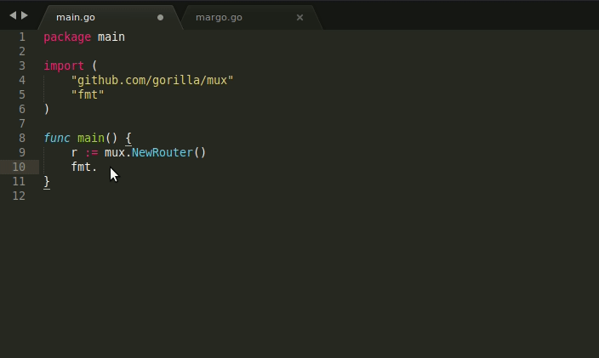This screenshot has width=599, height=358.
Task: Click the 'func' keyword
Action: 57,138
